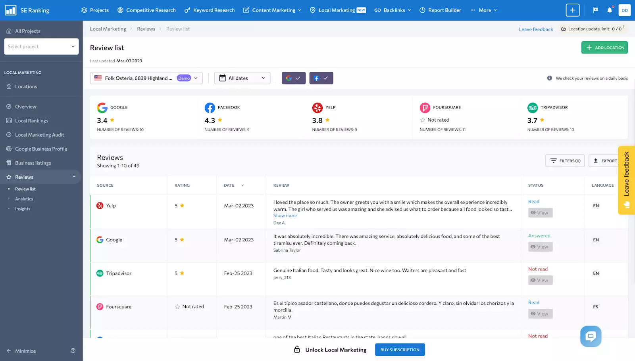
Task: Open the plus add-new icon in header
Action: click(x=572, y=10)
